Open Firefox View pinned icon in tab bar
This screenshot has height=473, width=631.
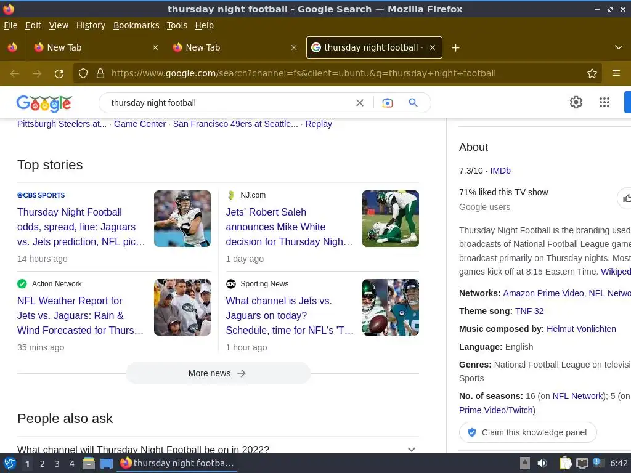coord(12,47)
